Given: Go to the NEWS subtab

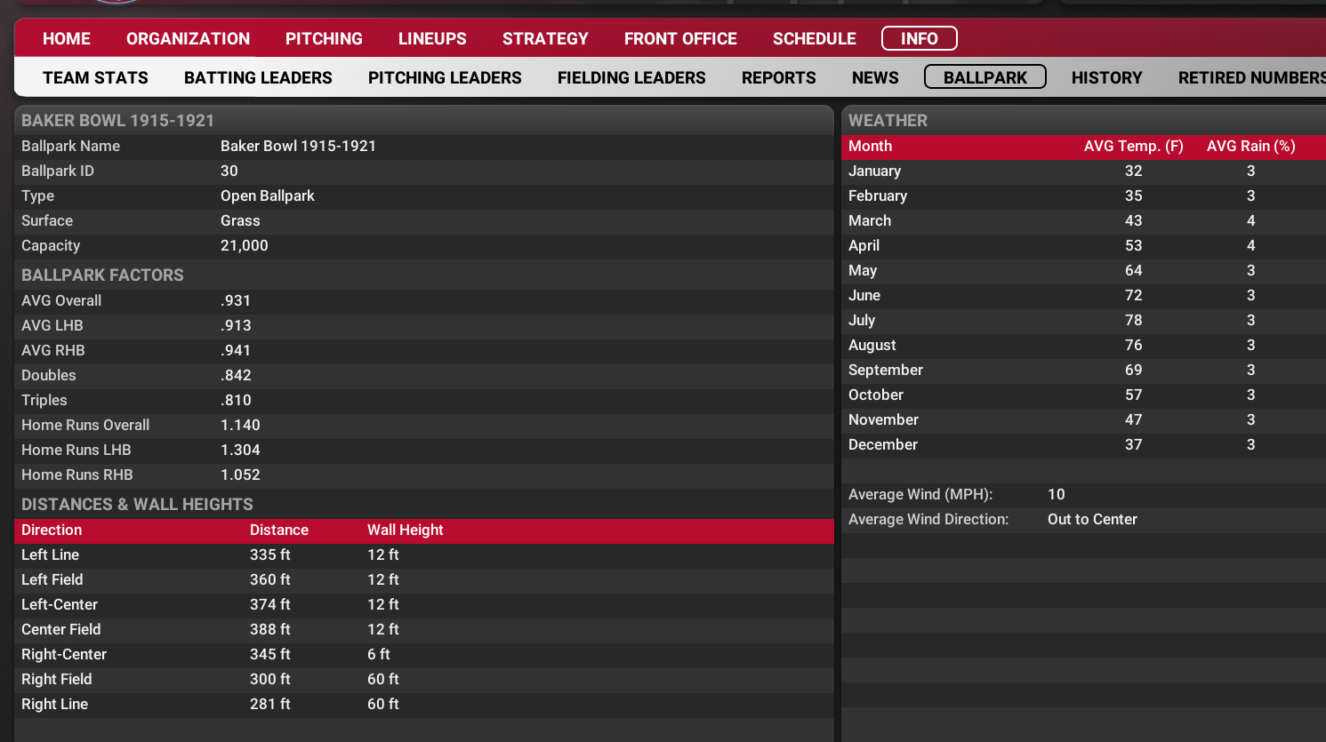Looking at the screenshot, I should 875,78.
